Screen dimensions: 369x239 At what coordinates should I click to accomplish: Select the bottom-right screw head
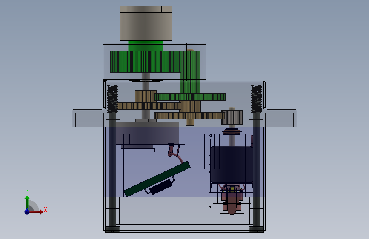[257, 230]
